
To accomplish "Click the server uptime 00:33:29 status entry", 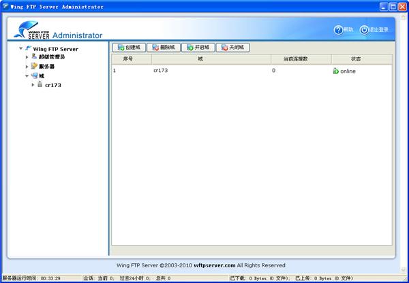I will (31, 278).
